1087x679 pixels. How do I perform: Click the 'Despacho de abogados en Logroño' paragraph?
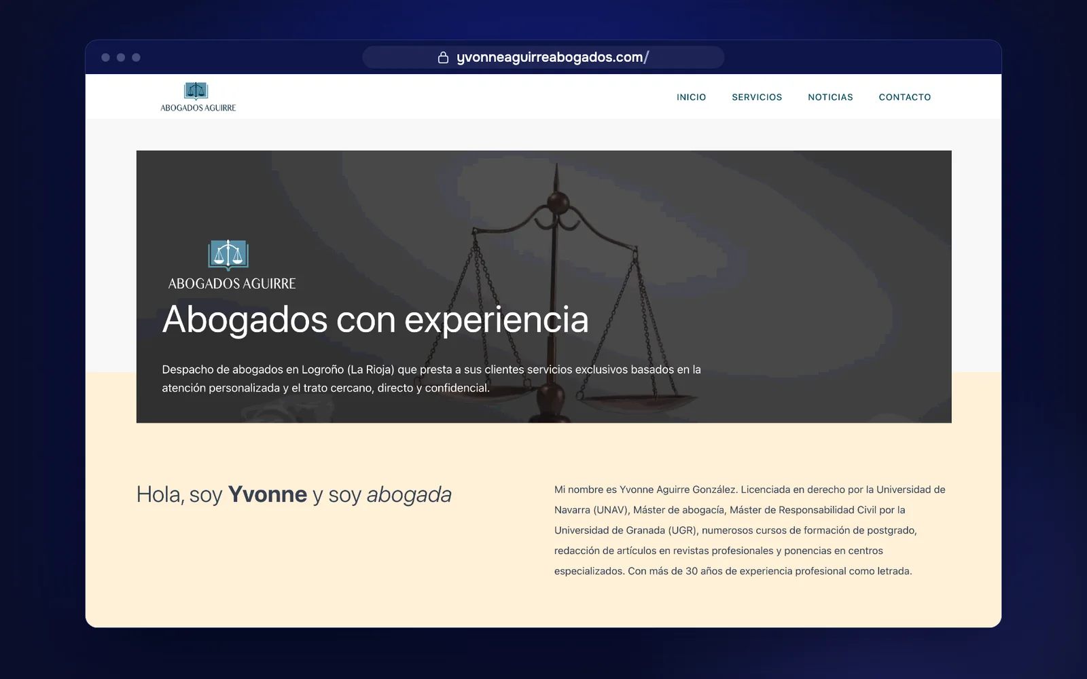click(x=431, y=378)
